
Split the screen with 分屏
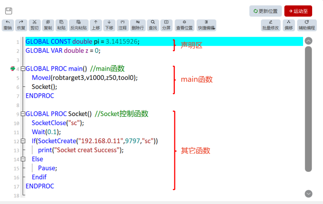pyautogui.click(x=166, y=25)
